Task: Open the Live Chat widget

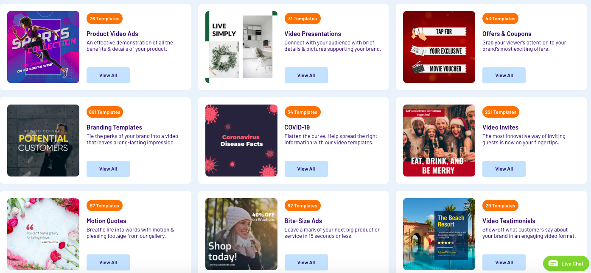Action: (x=566, y=263)
